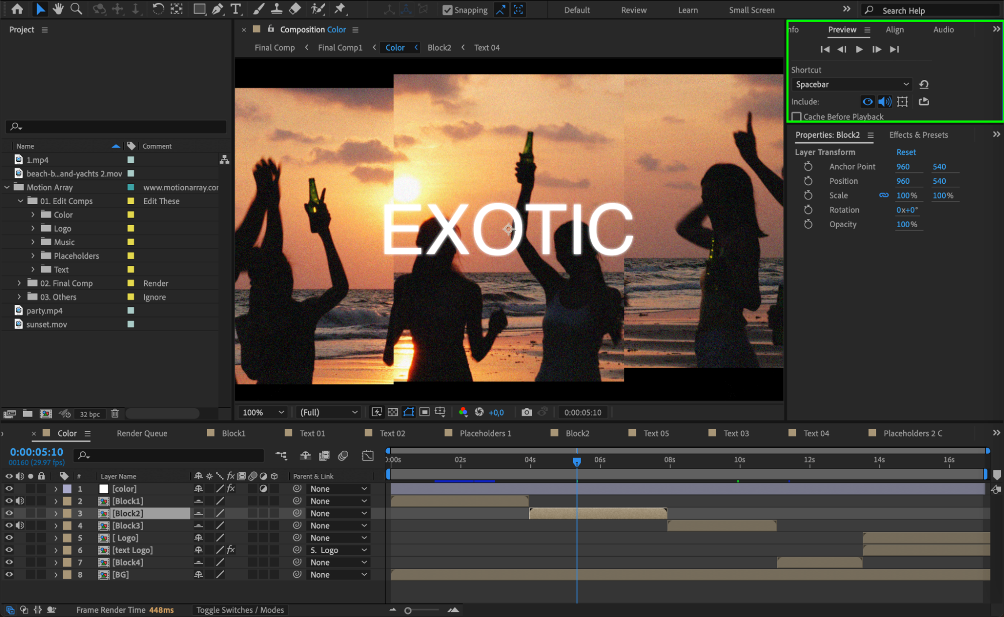Switch to the Render Queue tab

(142, 433)
